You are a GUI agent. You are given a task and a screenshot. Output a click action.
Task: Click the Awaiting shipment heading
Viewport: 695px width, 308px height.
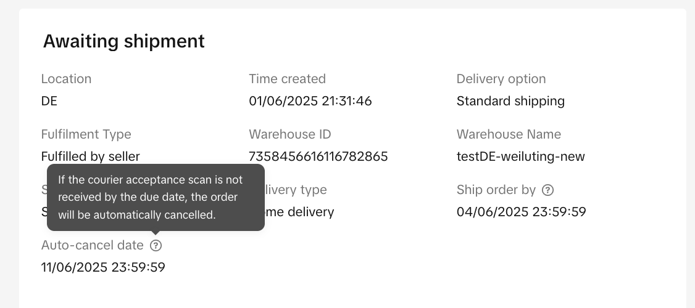(x=123, y=41)
